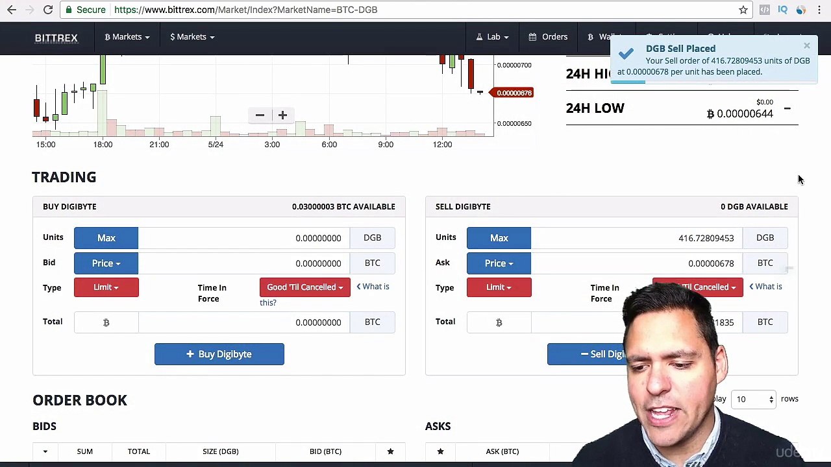Click 24H LOW value 0.00000644
The width and height of the screenshot is (831, 467).
pyautogui.click(x=740, y=114)
